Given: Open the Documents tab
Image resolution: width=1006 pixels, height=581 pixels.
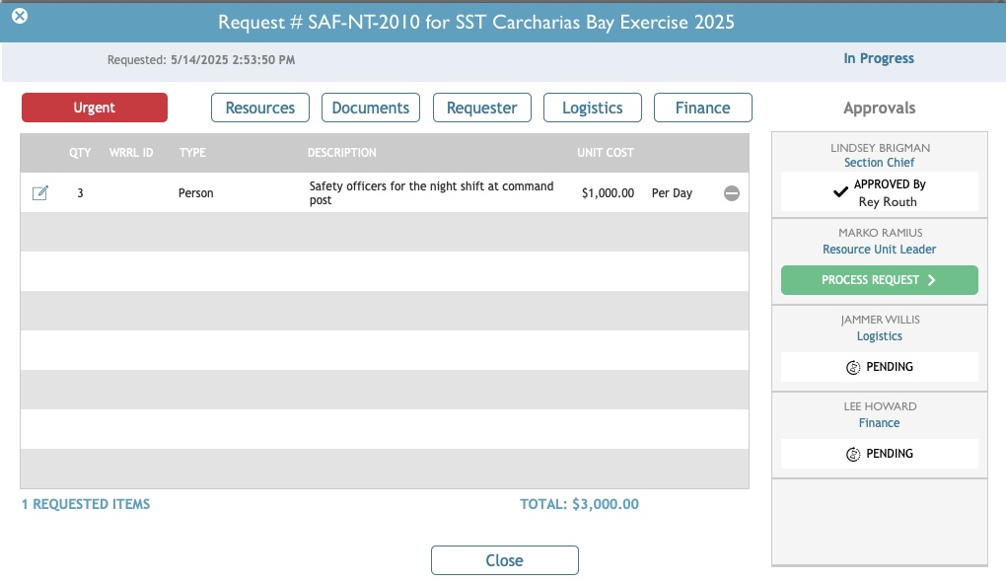Looking at the screenshot, I should (x=370, y=107).
